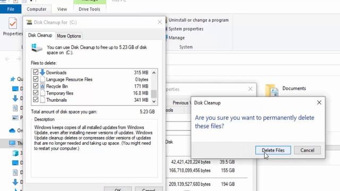Screen dimensions: 340x191
Task: Click the Thumbnails 341 MB size value
Action: point(141,100)
